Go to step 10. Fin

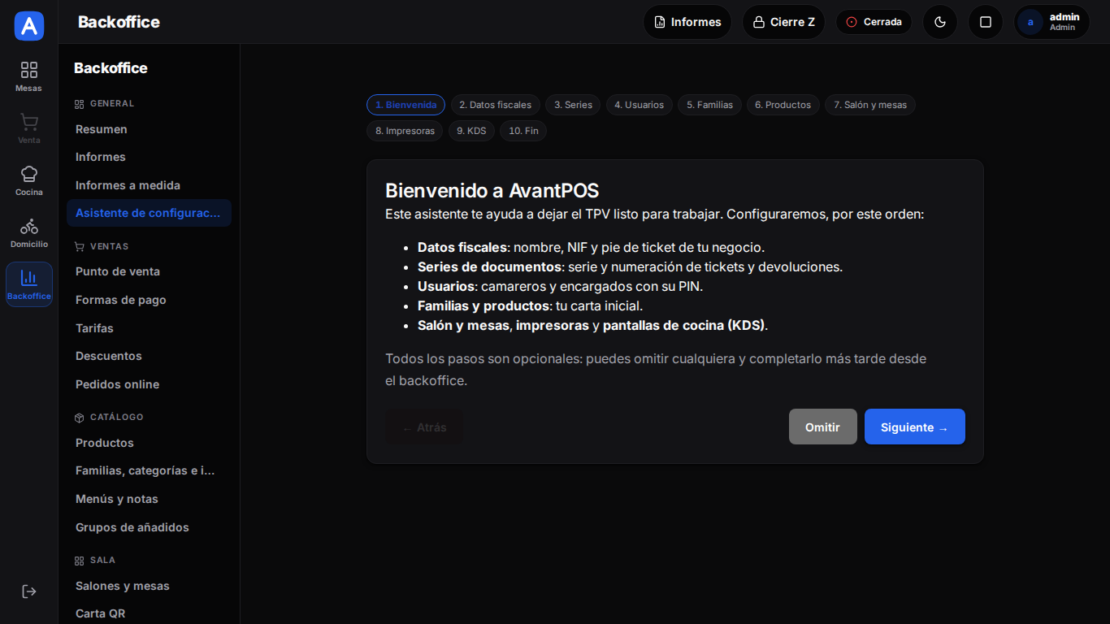pyautogui.click(x=523, y=131)
